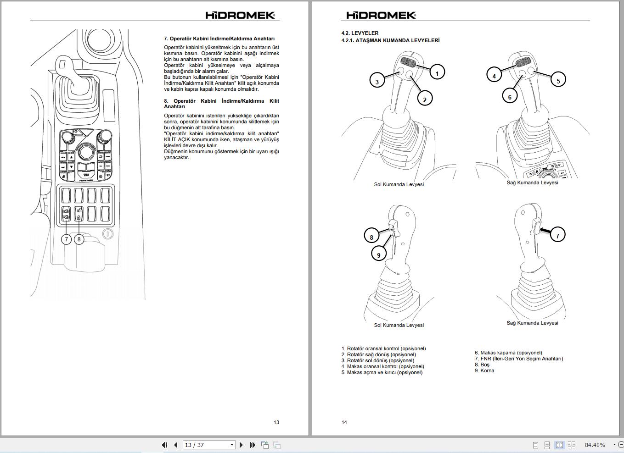624x453 pixels.
Task: Switch to single page view
Action: tap(535, 445)
